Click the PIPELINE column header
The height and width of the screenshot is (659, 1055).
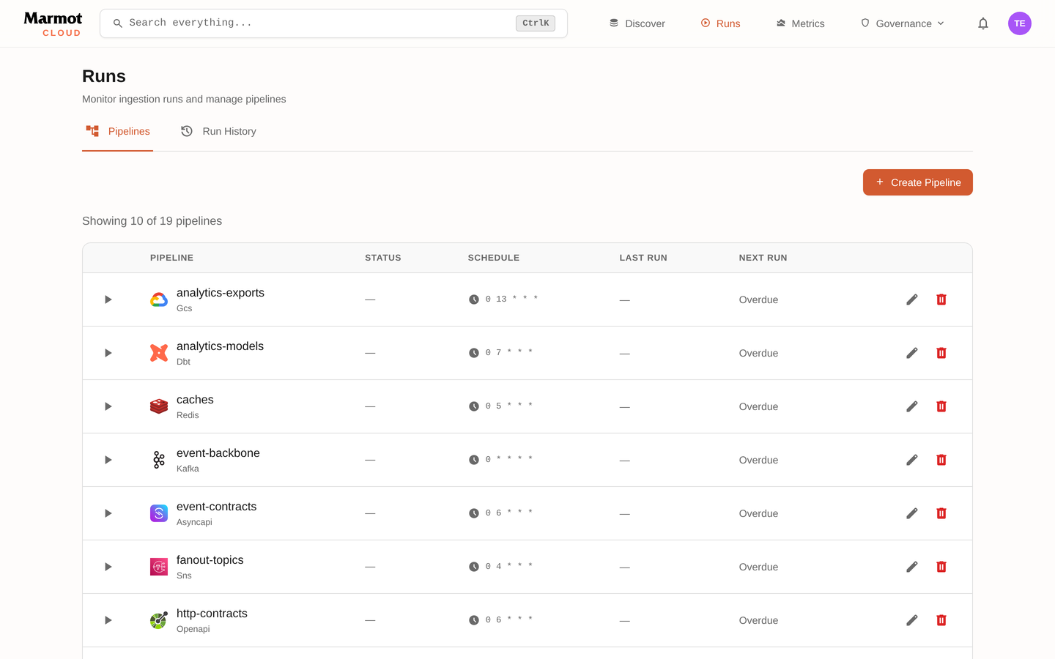172,258
